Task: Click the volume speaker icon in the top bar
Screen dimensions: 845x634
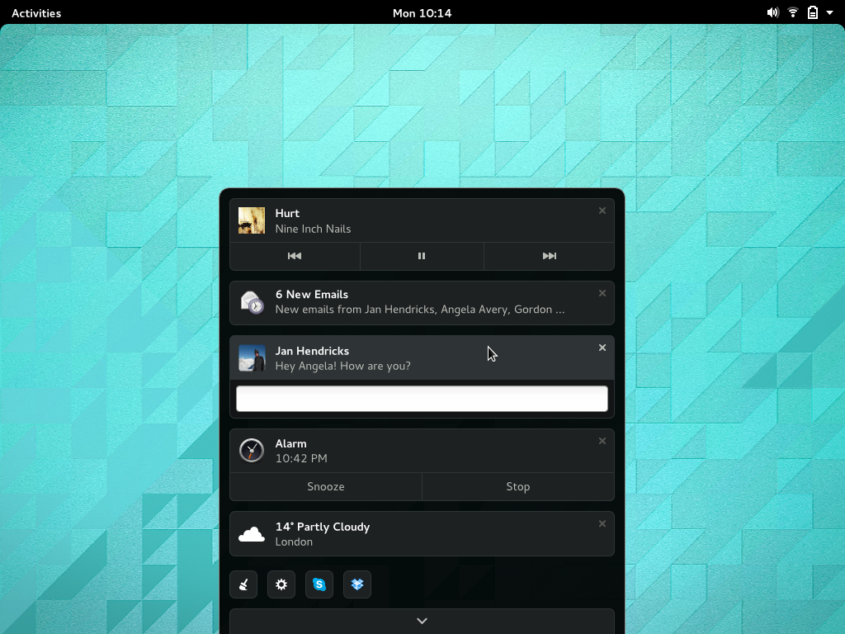Action: 772,12
